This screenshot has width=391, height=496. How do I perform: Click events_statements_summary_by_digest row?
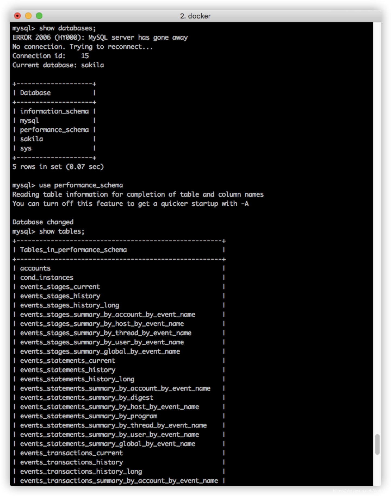click(119, 398)
